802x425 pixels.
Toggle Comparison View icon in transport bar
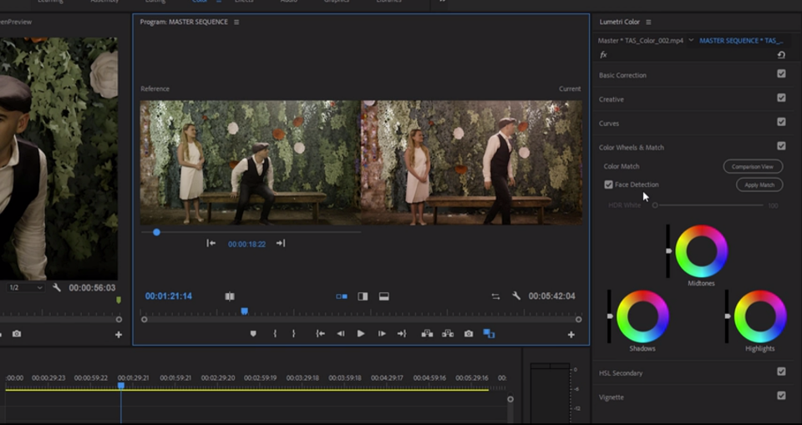point(489,333)
